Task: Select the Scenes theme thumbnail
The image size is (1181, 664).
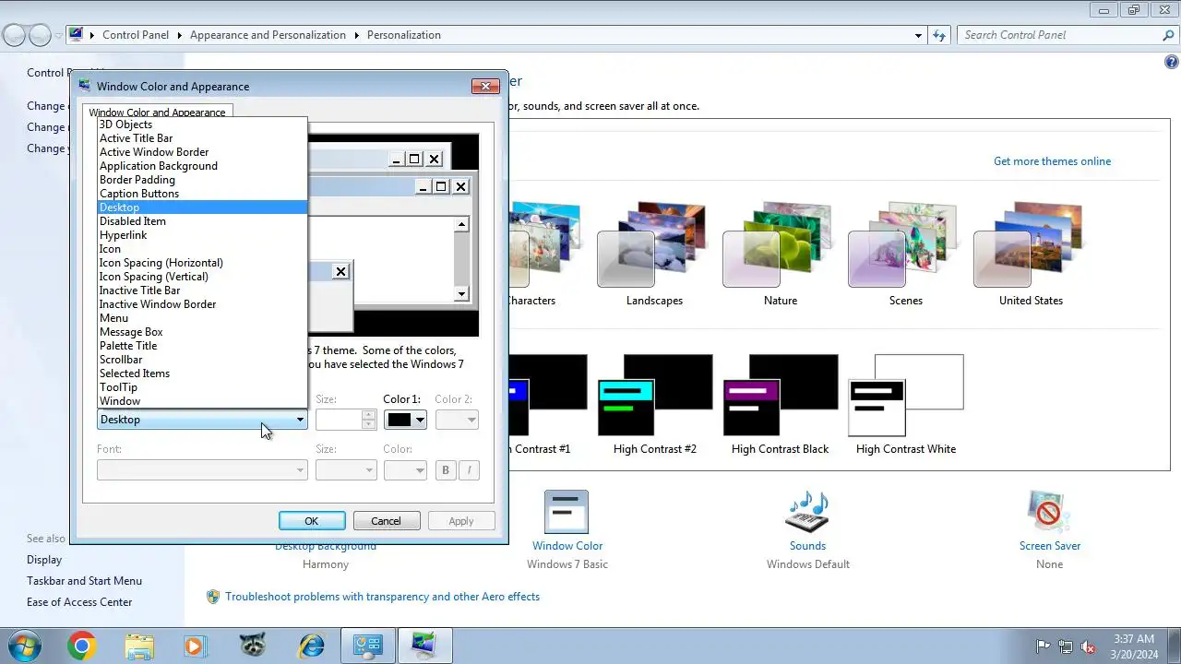Action: tap(905, 244)
